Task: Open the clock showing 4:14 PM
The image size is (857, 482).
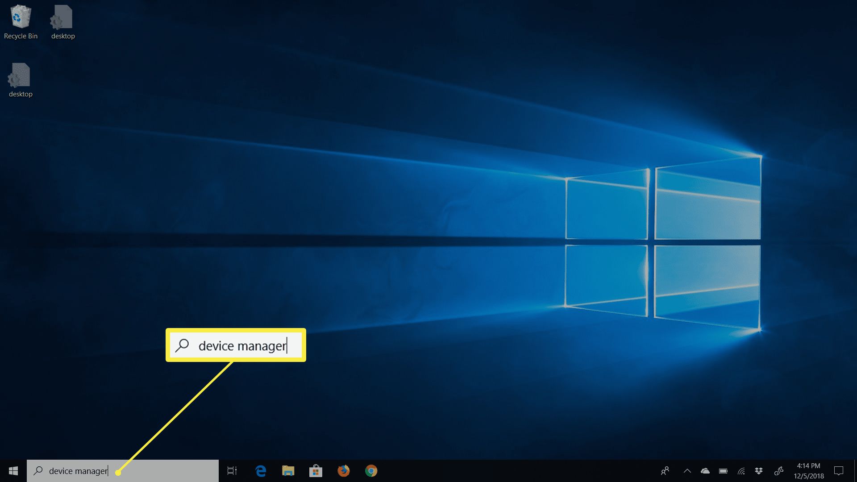Action: click(x=809, y=471)
